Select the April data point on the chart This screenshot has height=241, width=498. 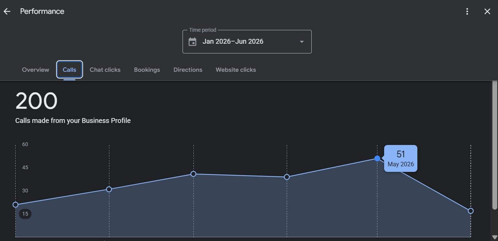click(x=287, y=177)
